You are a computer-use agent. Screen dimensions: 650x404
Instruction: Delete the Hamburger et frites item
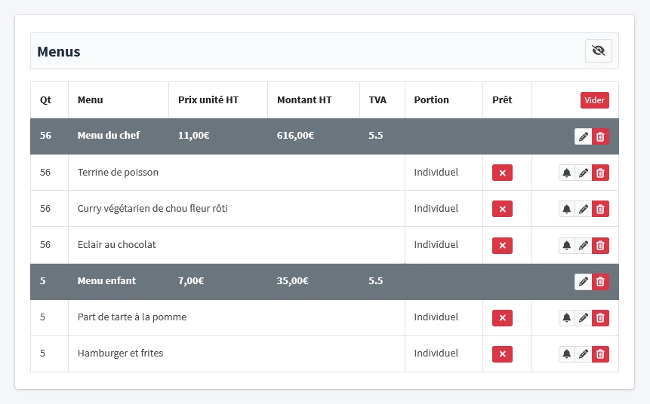pyautogui.click(x=600, y=354)
